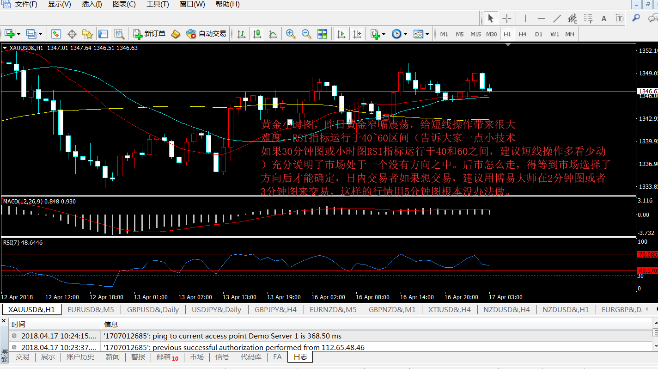Select the trendline drawing tool

point(557,18)
